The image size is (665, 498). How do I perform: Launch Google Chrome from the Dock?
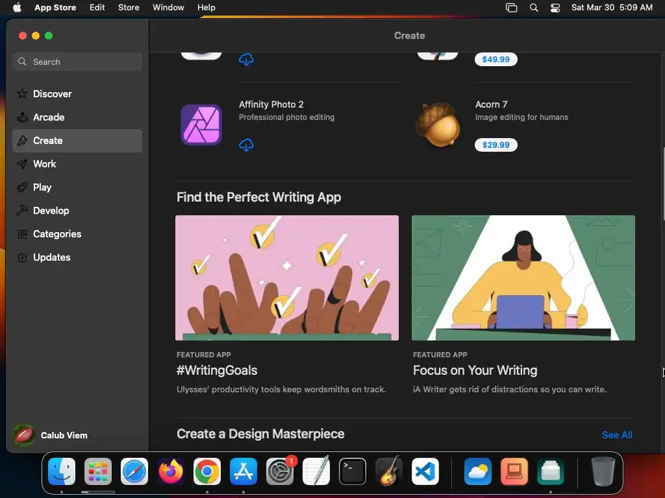click(x=207, y=471)
